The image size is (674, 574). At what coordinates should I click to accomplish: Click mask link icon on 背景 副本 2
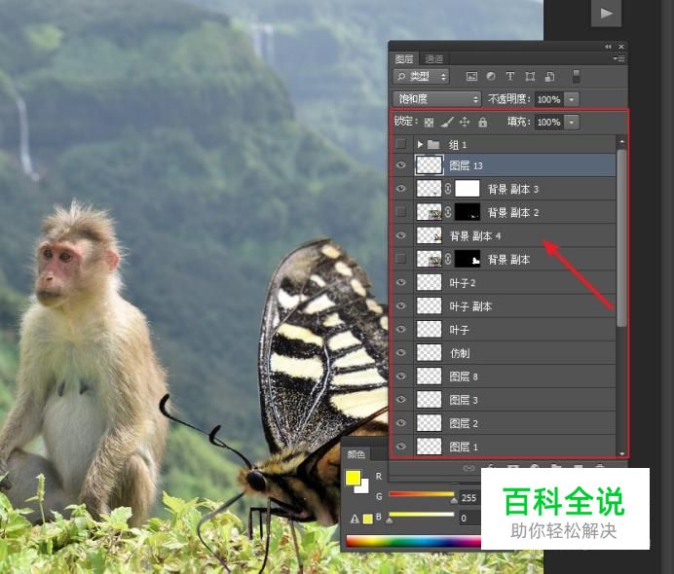(x=448, y=212)
